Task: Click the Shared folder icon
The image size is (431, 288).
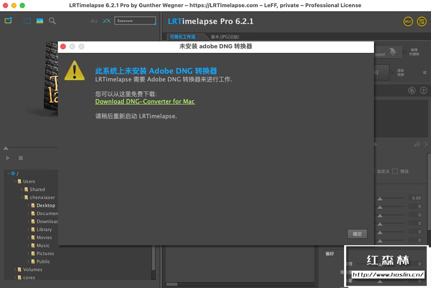Action: 26,190
